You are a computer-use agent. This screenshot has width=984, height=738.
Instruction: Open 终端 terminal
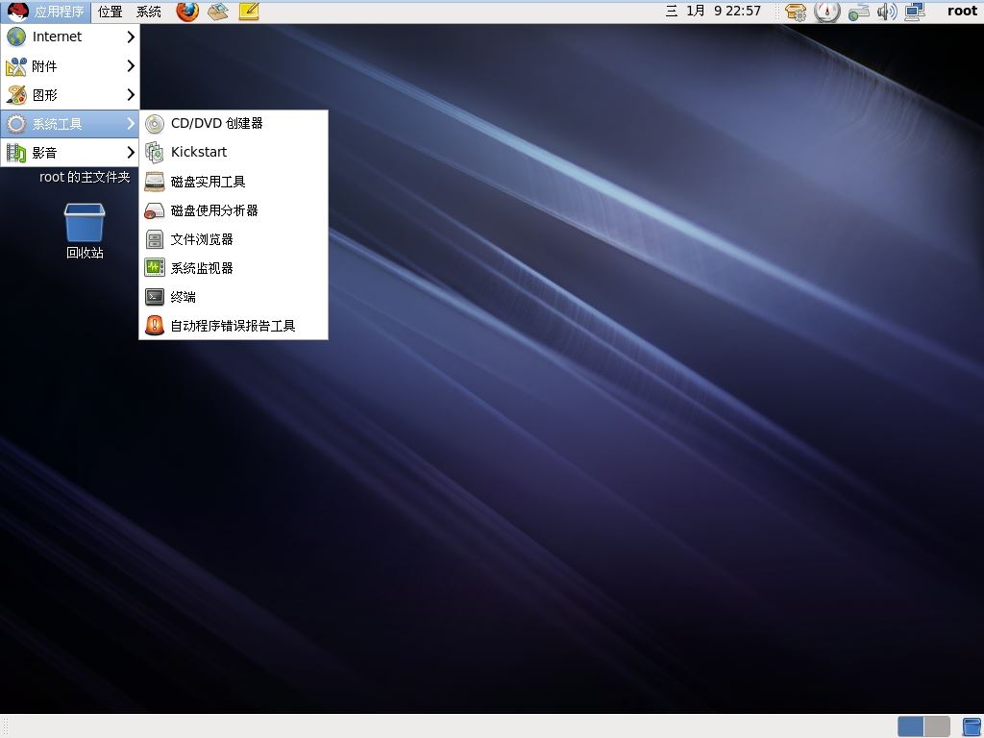tap(234, 297)
